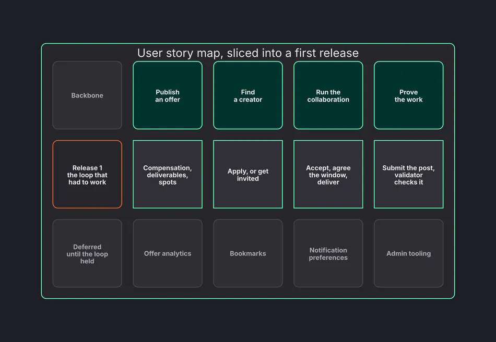
Task: Select the "Publish an offer" card
Action: [168, 95]
